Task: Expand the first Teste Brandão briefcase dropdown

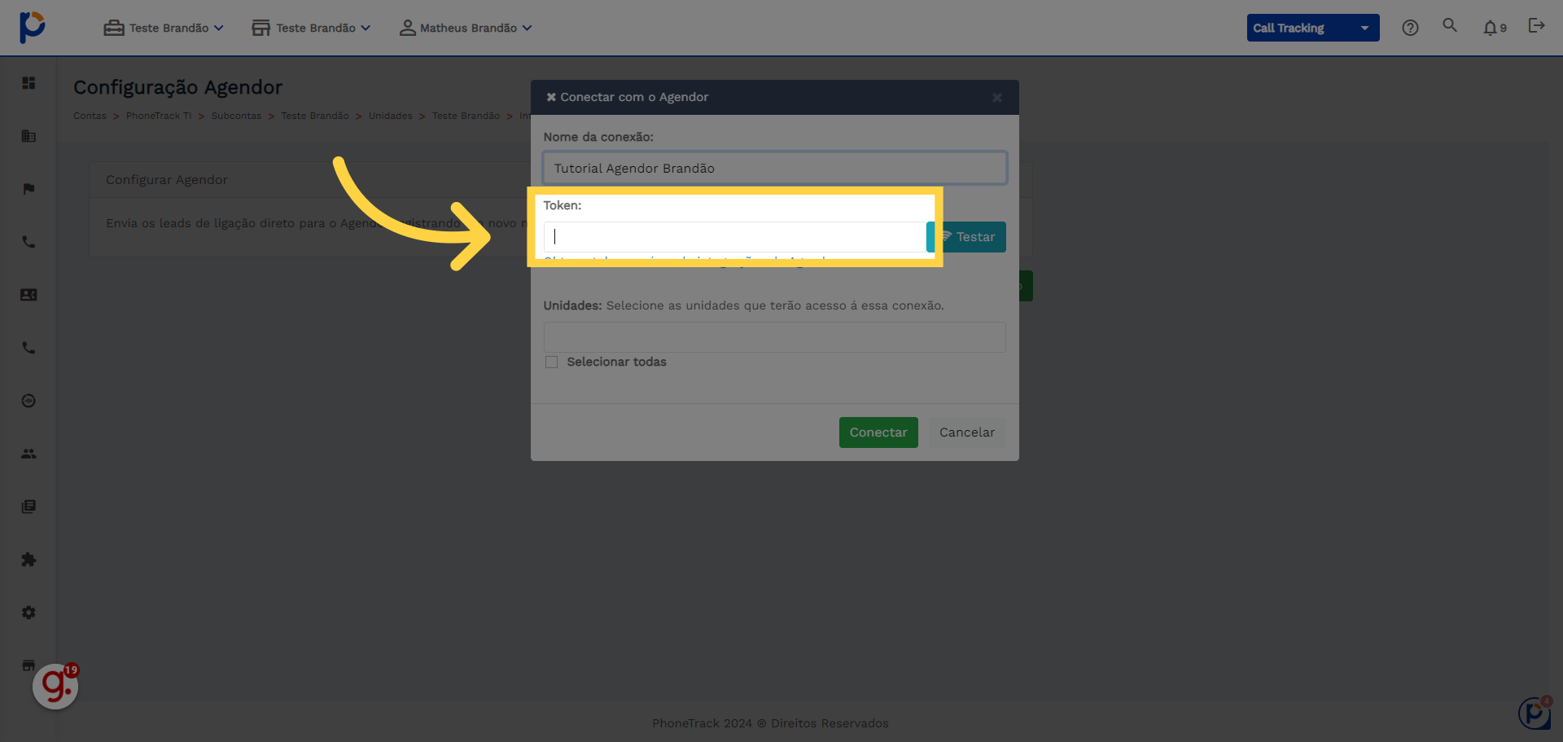Action: tap(164, 28)
